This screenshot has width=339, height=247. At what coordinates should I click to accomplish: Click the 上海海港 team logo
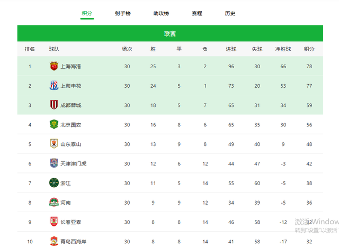(x=54, y=66)
